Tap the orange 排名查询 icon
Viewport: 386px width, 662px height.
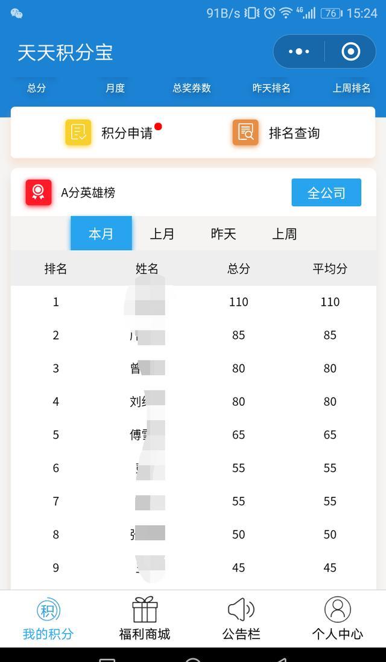pyautogui.click(x=245, y=133)
